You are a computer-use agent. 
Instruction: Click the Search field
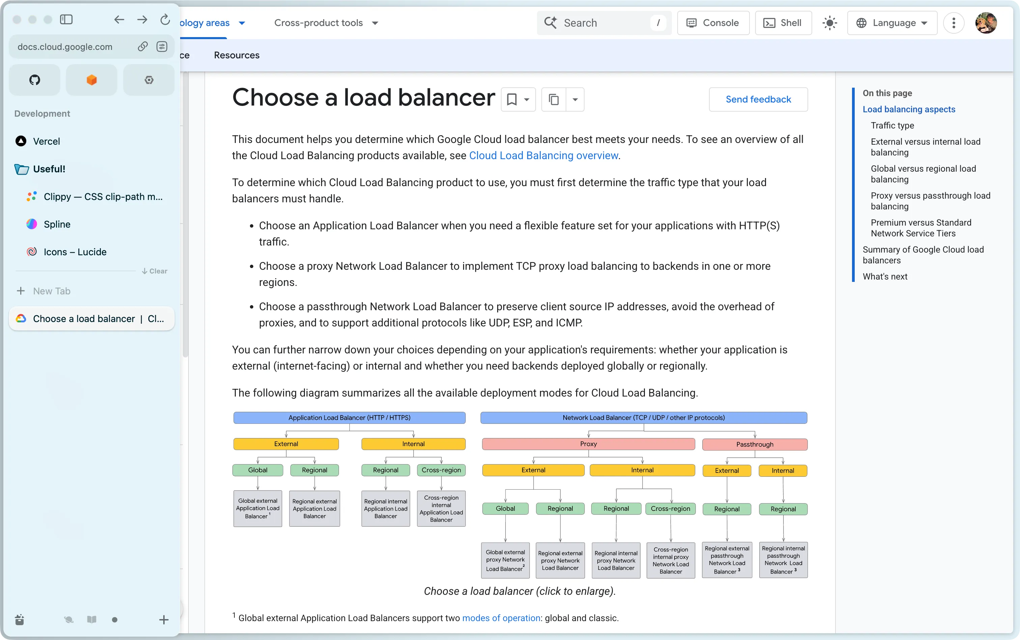(x=604, y=23)
